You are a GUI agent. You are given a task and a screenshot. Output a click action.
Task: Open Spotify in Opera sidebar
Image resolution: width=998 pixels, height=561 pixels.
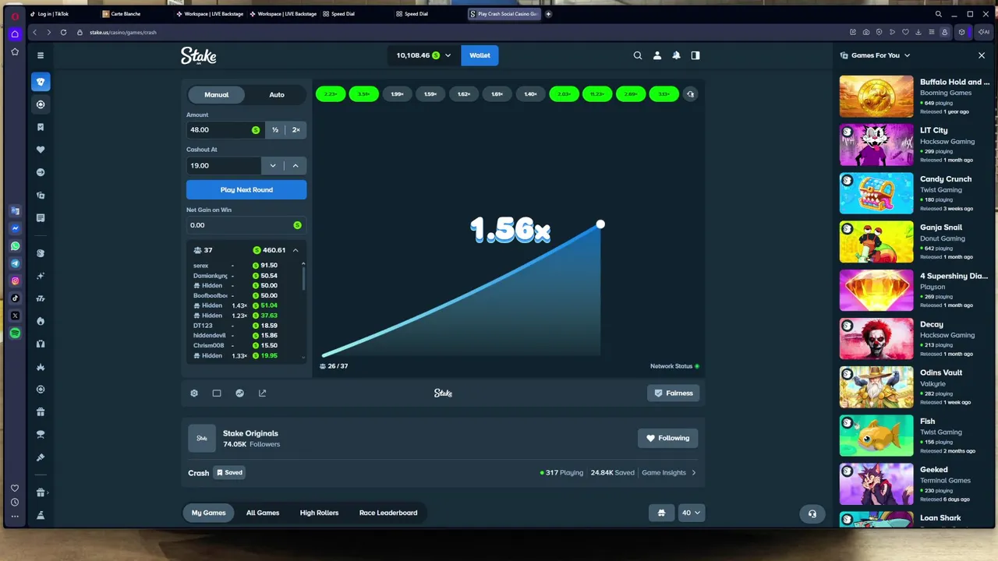(15, 333)
